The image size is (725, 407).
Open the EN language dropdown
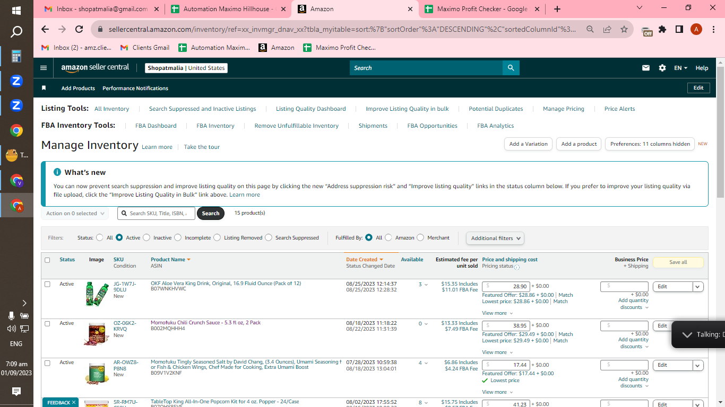[x=680, y=68]
